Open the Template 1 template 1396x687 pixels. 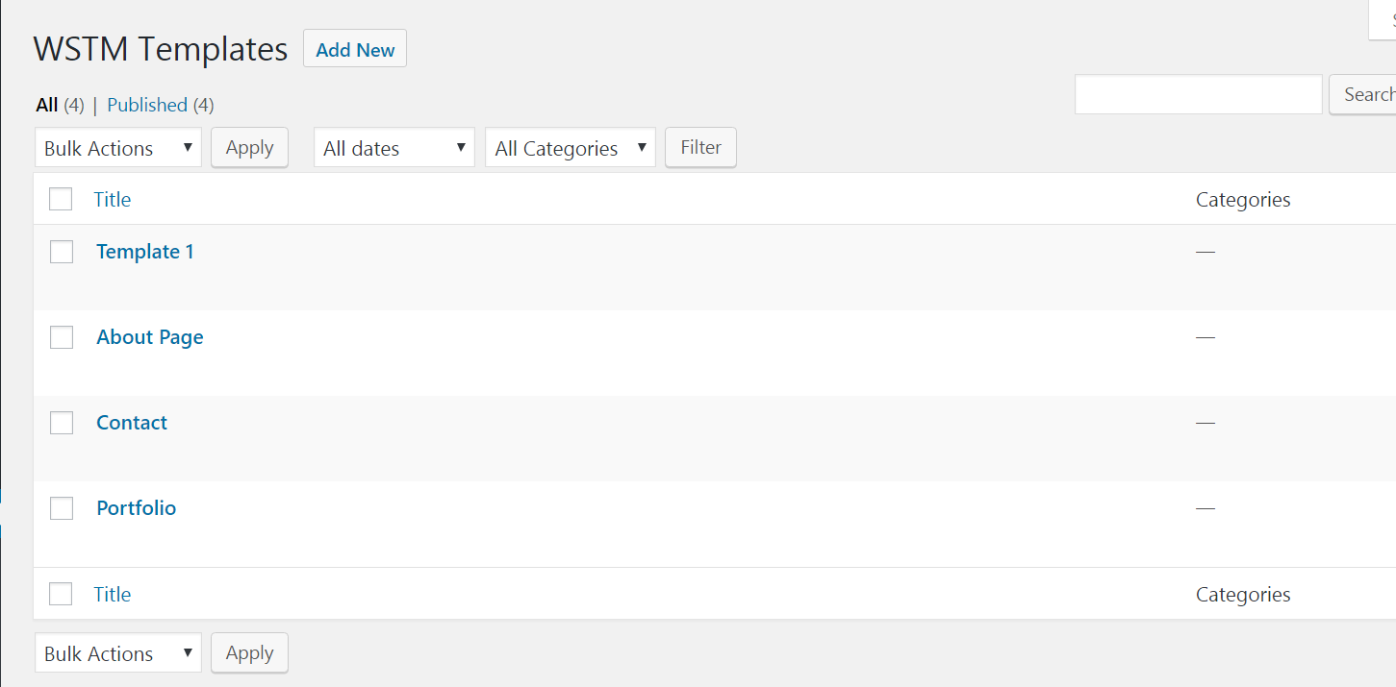pyautogui.click(x=145, y=252)
